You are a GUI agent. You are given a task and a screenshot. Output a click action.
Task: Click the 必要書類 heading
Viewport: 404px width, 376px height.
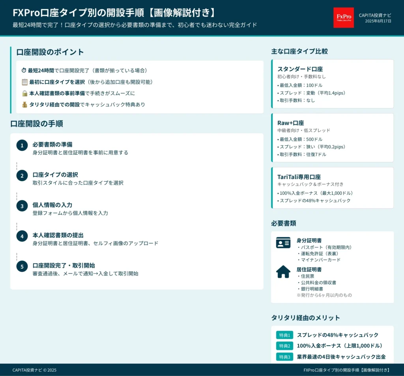click(283, 223)
